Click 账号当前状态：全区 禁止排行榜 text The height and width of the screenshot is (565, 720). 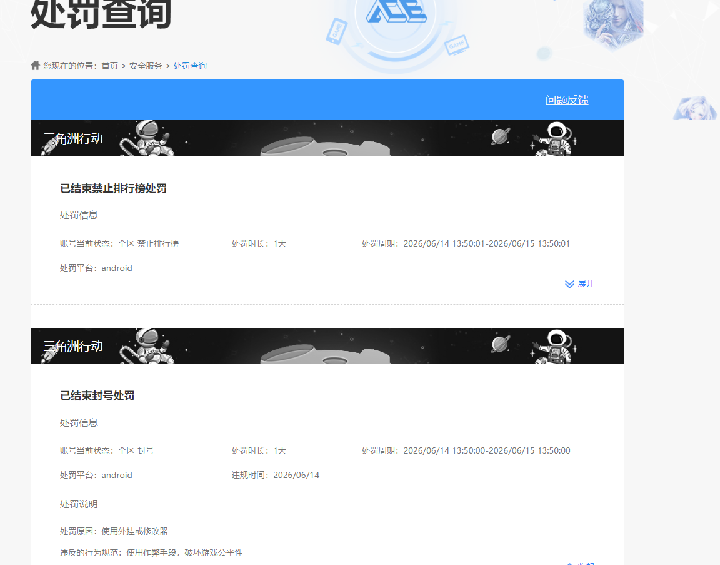tap(119, 243)
